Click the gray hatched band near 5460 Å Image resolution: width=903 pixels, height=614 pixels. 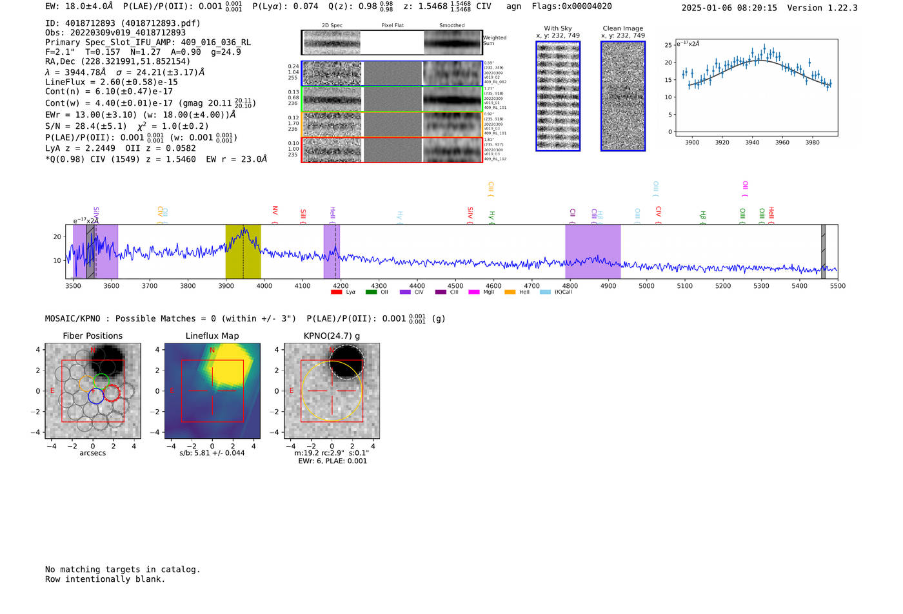823,252
